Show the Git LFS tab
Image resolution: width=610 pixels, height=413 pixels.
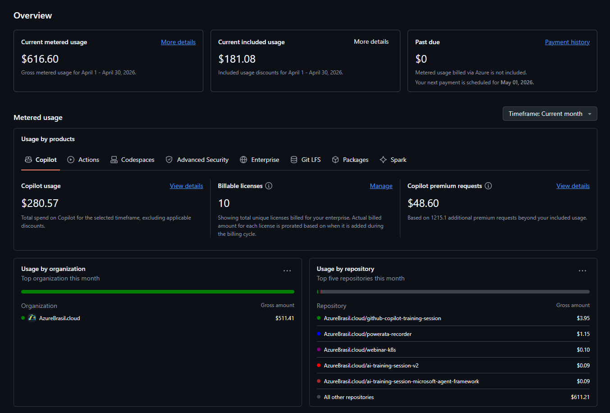pos(306,160)
